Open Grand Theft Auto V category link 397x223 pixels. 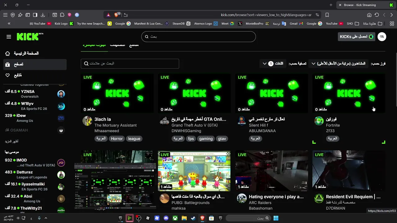[194, 125]
